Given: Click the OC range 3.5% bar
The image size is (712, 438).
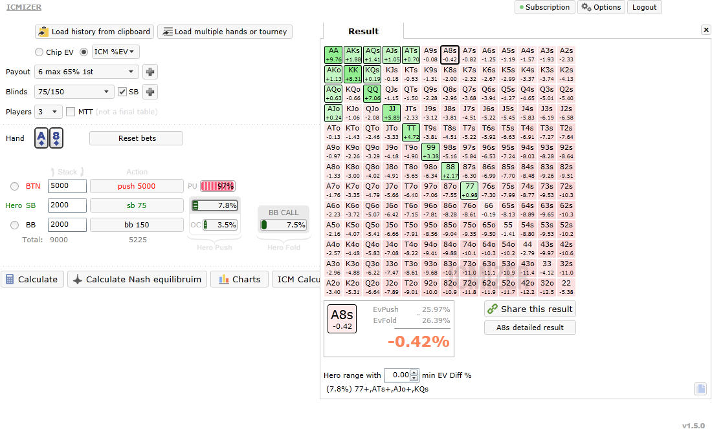Looking at the screenshot, I should tap(220, 225).
